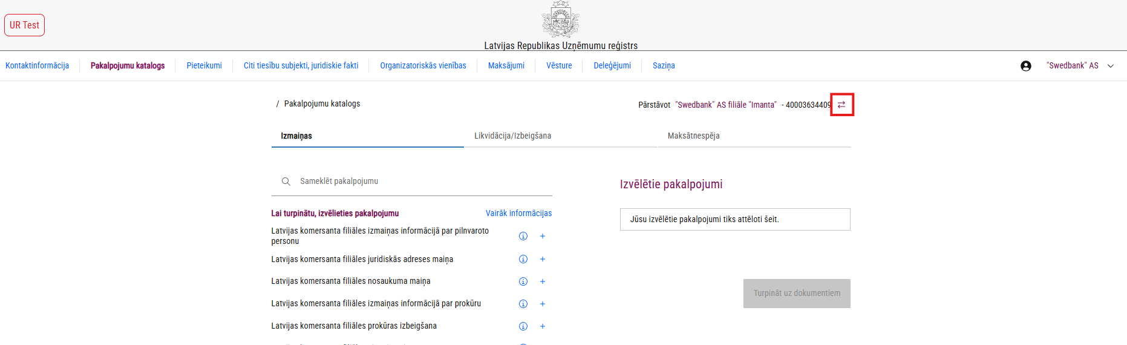1127x345 pixels.
Task: Open the Vairāk informācijas link
Action: 518,213
